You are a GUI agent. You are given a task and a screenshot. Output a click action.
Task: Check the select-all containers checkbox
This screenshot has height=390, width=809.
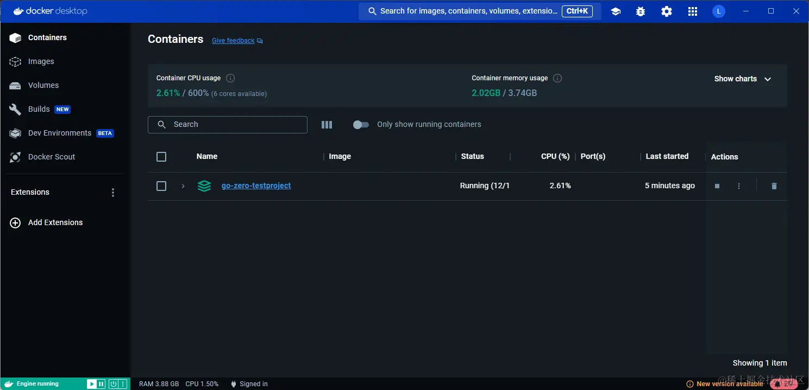click(161, 157)
